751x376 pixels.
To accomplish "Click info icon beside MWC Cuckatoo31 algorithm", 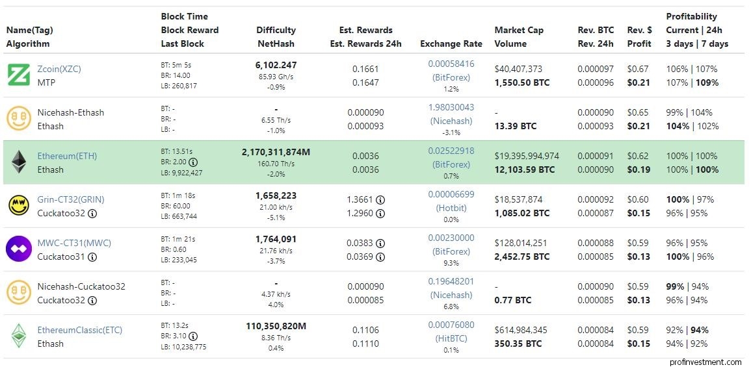I will [92, 257].
